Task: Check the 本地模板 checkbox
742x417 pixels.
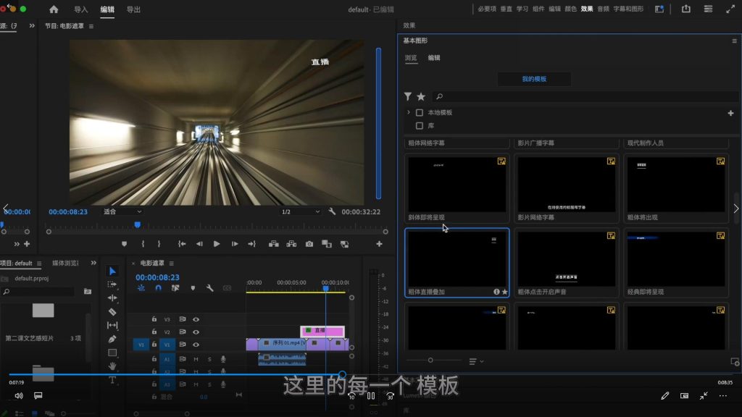Action: pyautogui.click(x=420, y=113)
